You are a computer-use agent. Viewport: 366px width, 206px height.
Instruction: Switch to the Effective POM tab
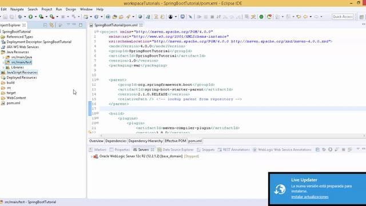click(x=176, y=141)
